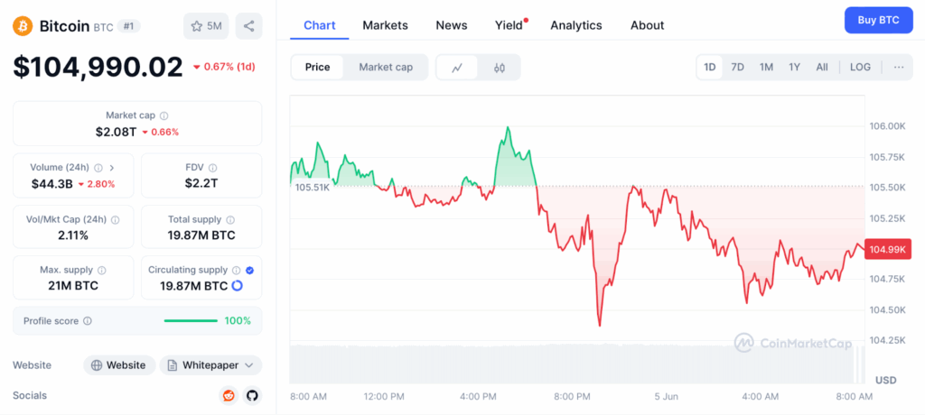Expand the Whitepaper dropdown
This screenshot has width=925, height=415.
click(x=248, y=365)
